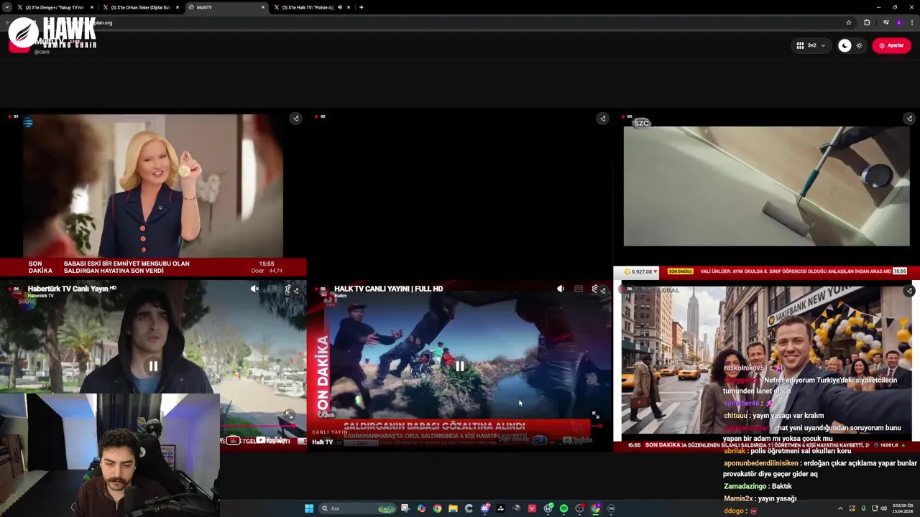Open settings gear on Halk TV player
The height and width of the screenshot is (517, 920).
pos(594,289)
